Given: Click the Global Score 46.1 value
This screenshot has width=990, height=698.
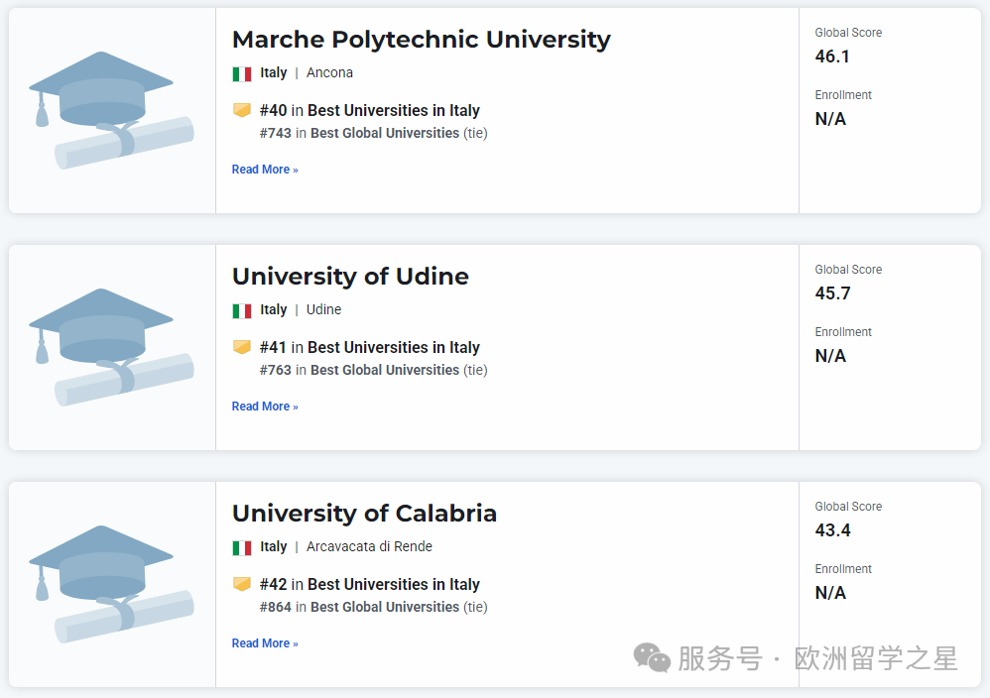Looking at the screenshot, I should coord(832,57).
